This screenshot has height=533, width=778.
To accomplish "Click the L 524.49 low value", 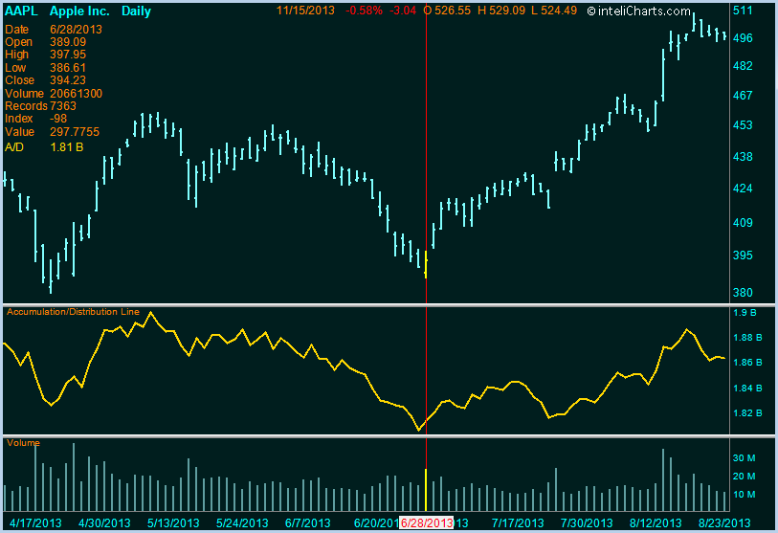I will [x=554, y=11].
